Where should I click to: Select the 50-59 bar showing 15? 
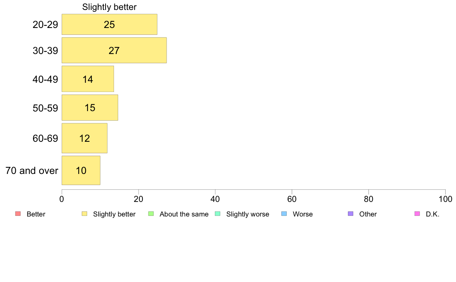90,107
